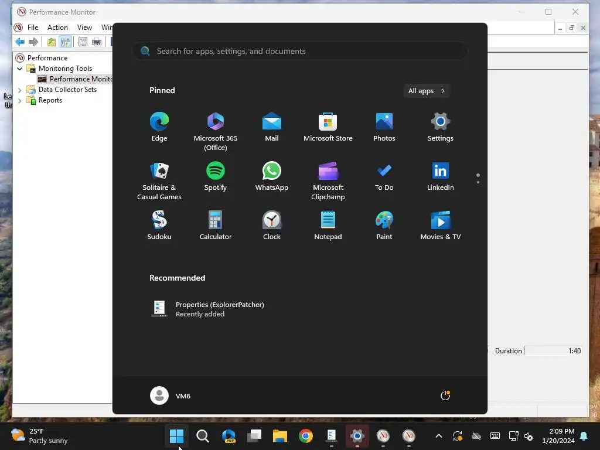Collapse the Monitoring Tools tree node

19,69
